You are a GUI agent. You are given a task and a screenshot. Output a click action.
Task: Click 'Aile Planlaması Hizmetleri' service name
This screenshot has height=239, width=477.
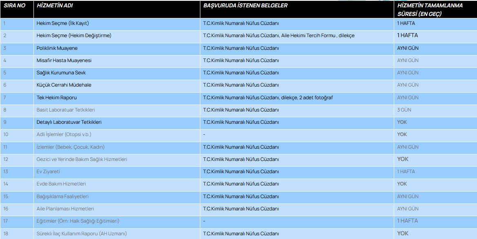65,209
